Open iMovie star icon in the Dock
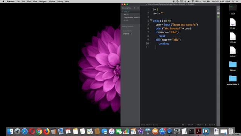 point(140,131)
